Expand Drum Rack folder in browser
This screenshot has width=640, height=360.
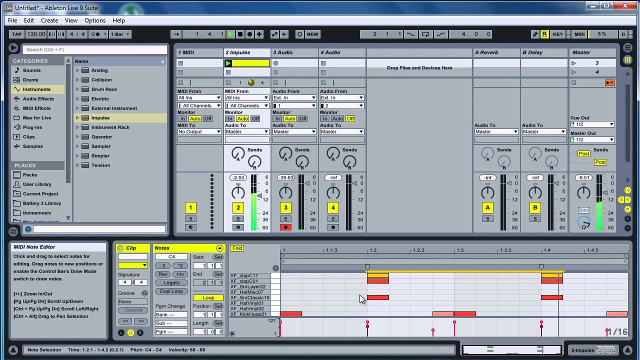[x=77, y=89]
